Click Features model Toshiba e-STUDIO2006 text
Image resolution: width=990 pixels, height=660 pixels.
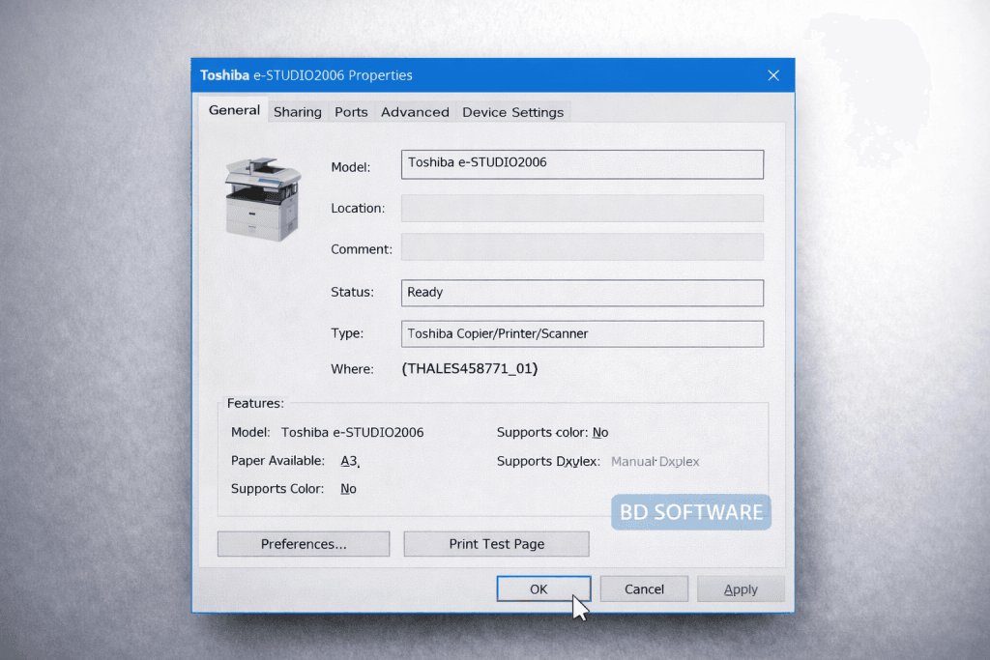(352, 432)
